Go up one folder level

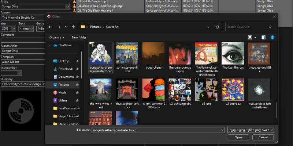coord(74,27)
